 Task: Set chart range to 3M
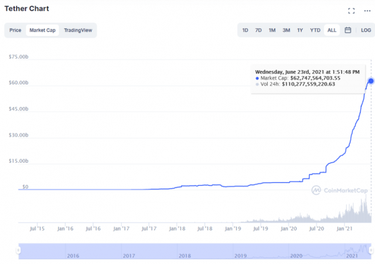click(x=287, y=30)
